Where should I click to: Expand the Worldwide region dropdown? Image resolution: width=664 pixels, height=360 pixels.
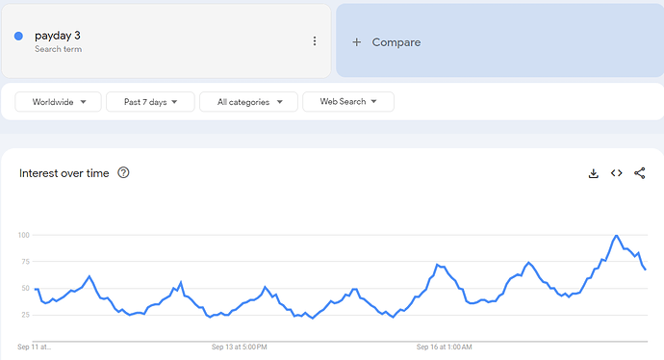[58, 102]
